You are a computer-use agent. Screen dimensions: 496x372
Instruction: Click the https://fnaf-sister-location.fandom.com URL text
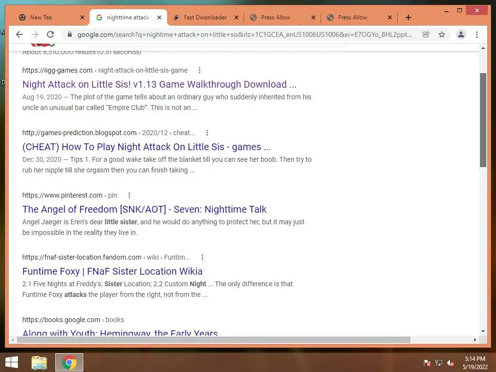(x=81, y=257)
